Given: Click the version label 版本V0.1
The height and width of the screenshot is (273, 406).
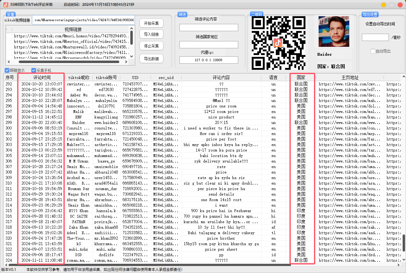Looking at the screenshot, I should point(9,270).
